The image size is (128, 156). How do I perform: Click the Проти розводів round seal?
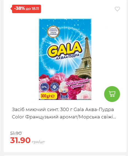coord(53,32)
